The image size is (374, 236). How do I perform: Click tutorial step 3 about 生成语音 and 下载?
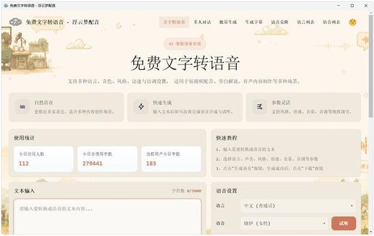click(x=270, y=168)
